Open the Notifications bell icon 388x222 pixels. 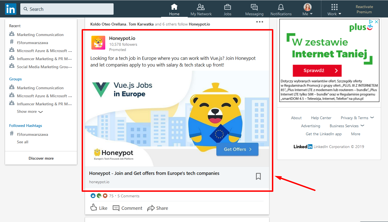[281, 7]
